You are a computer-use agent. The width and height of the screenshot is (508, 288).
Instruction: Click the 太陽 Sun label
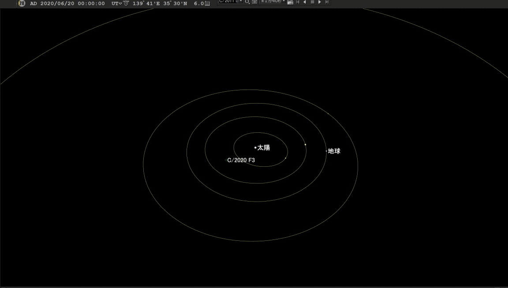pyautogui.click(x=264, y=148)
